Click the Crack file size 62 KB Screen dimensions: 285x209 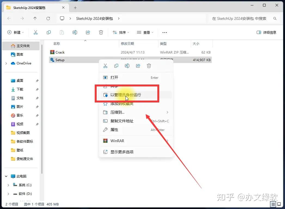click(206, 52)
